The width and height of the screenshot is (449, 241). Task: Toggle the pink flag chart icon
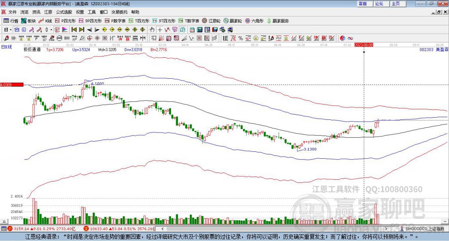click(x=65, y=30)
